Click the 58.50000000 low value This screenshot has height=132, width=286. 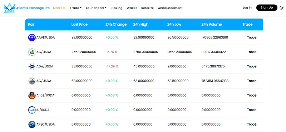(x=178, y=81)
